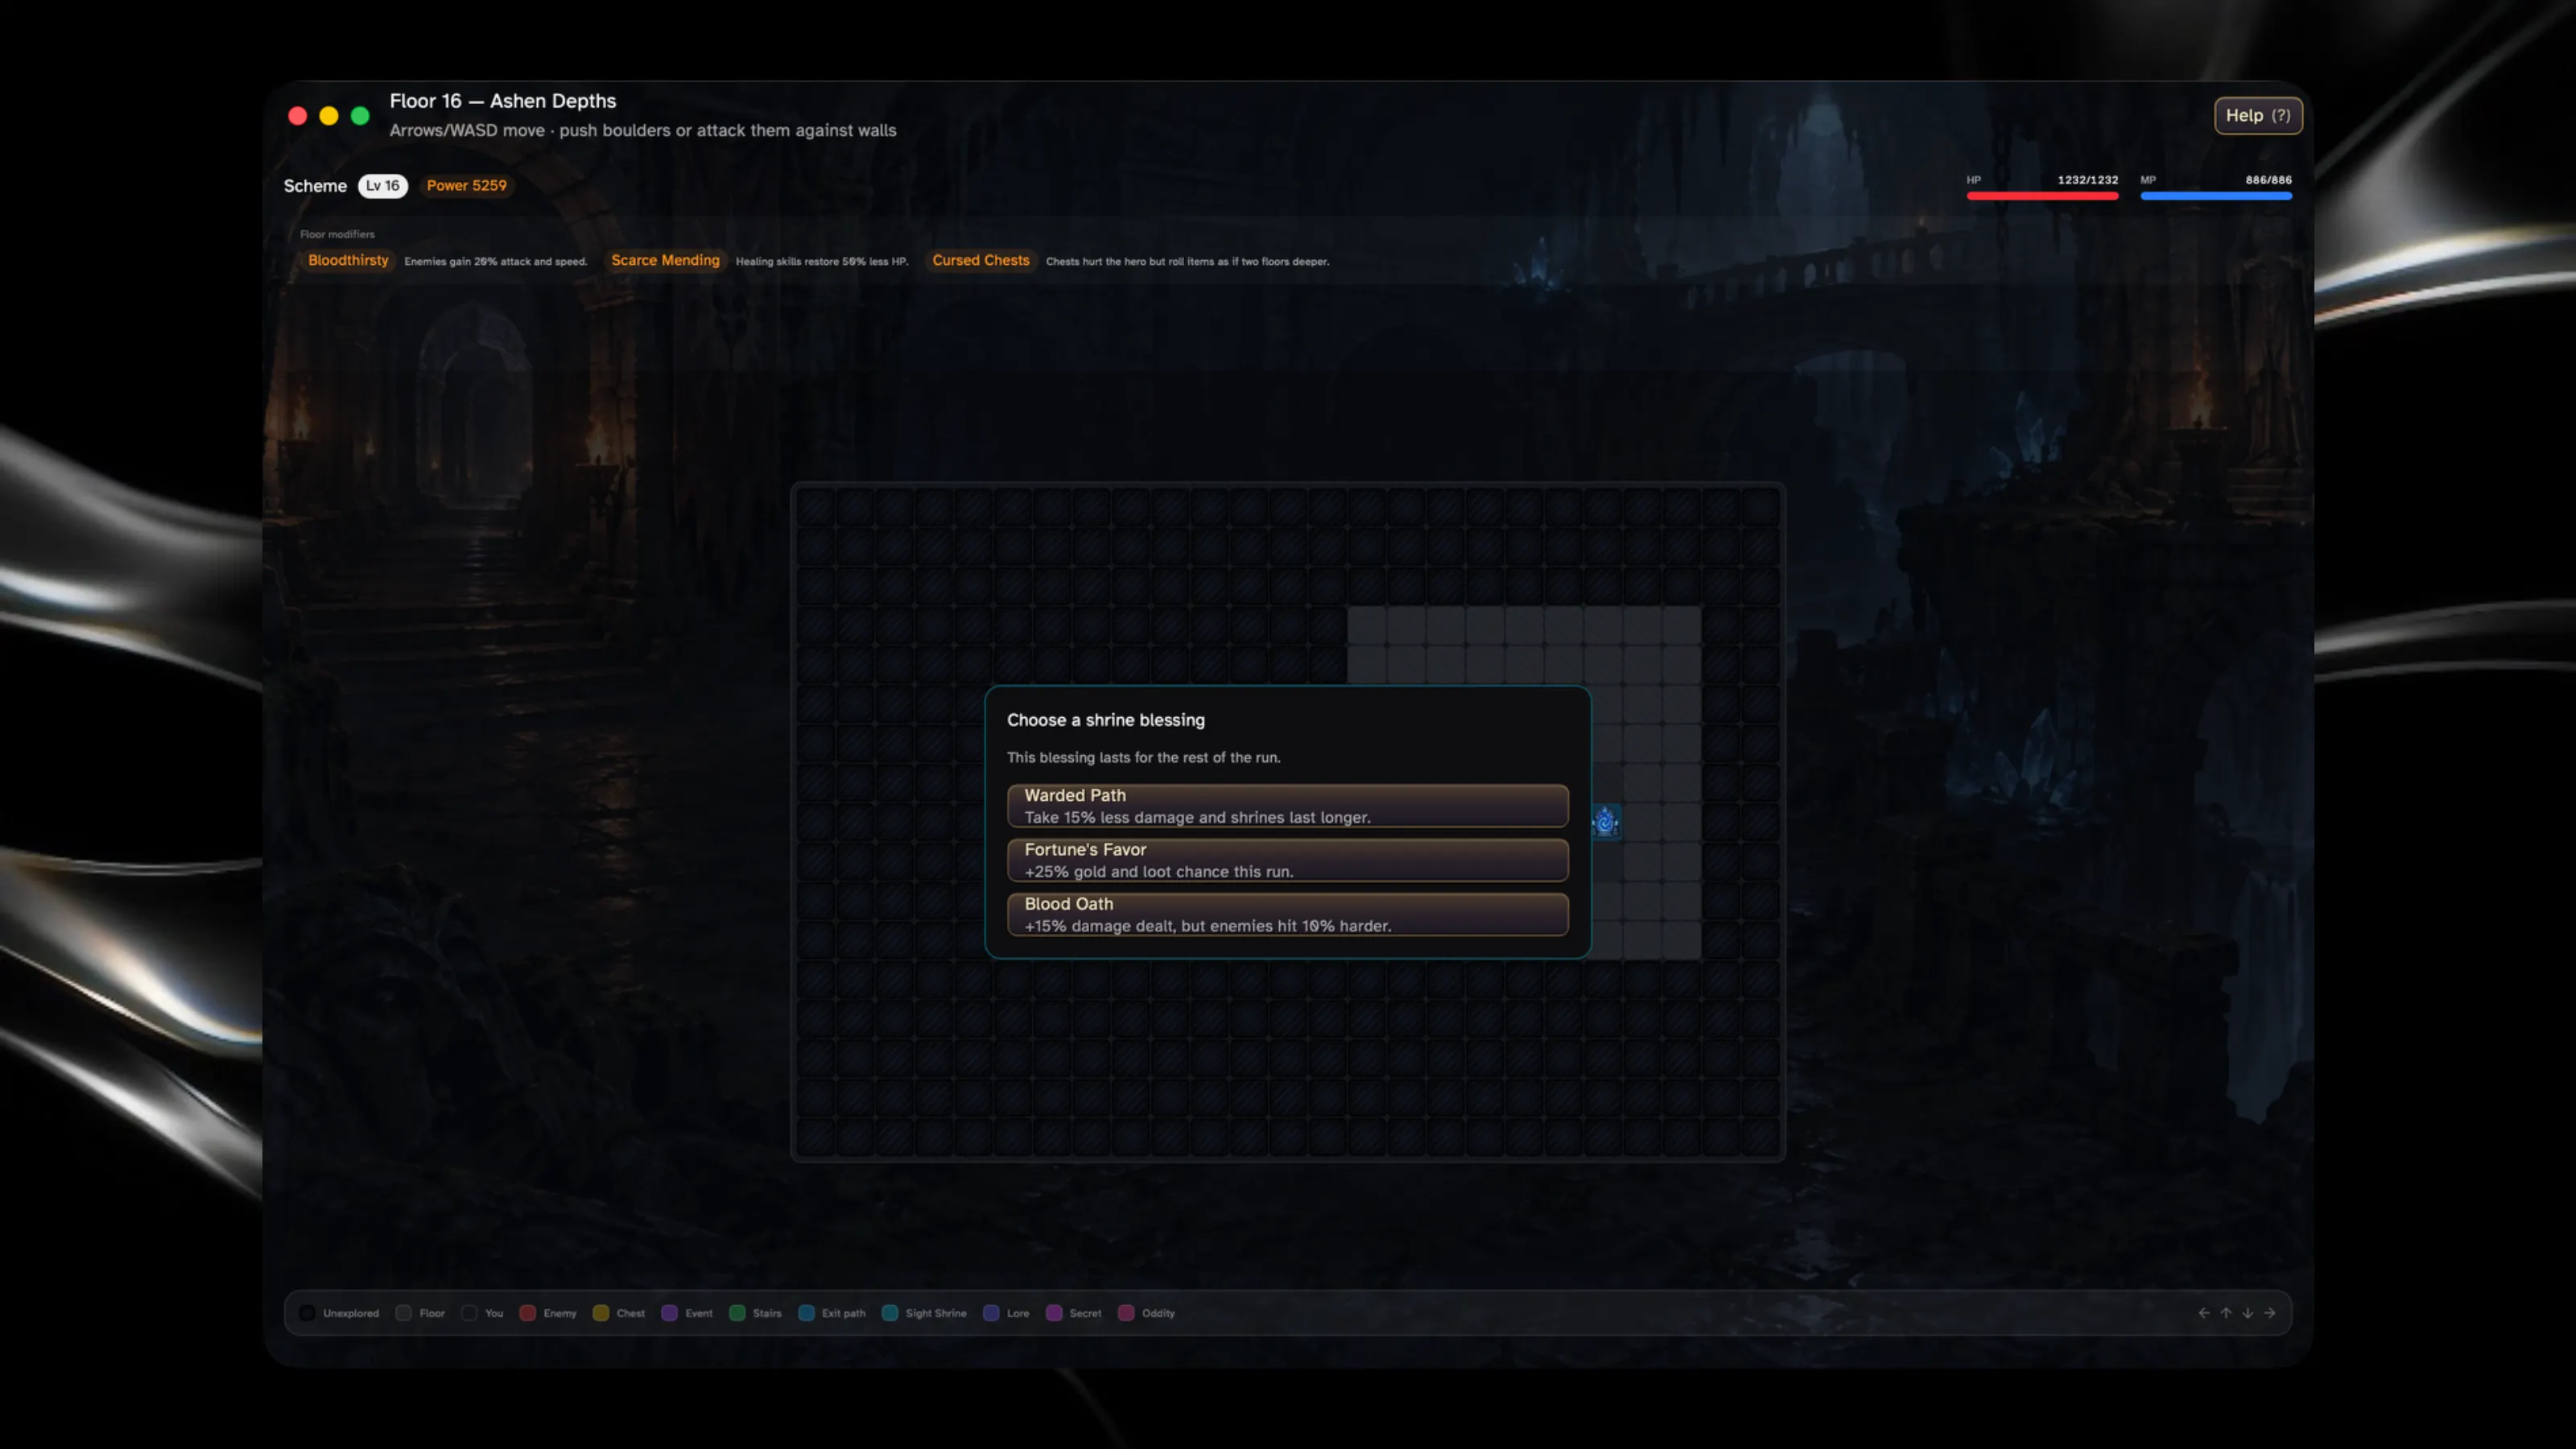Click the Scheme hero name
This screenshot has width=2576, height=1449.
tap(315, 185)
